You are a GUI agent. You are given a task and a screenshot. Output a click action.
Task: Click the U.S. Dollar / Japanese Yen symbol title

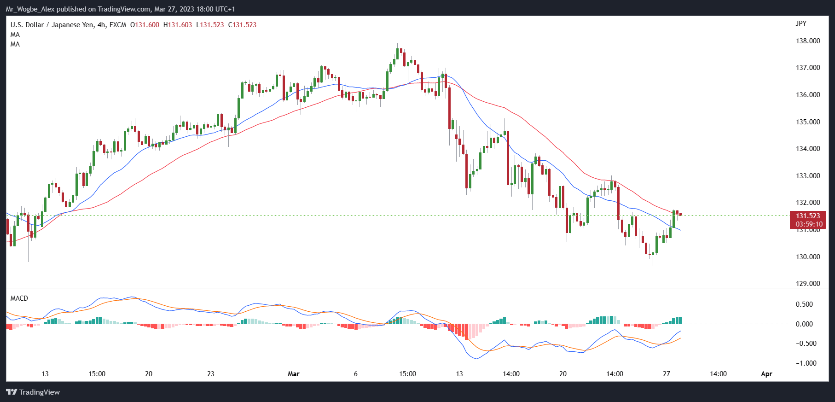(x=68, y=25)
